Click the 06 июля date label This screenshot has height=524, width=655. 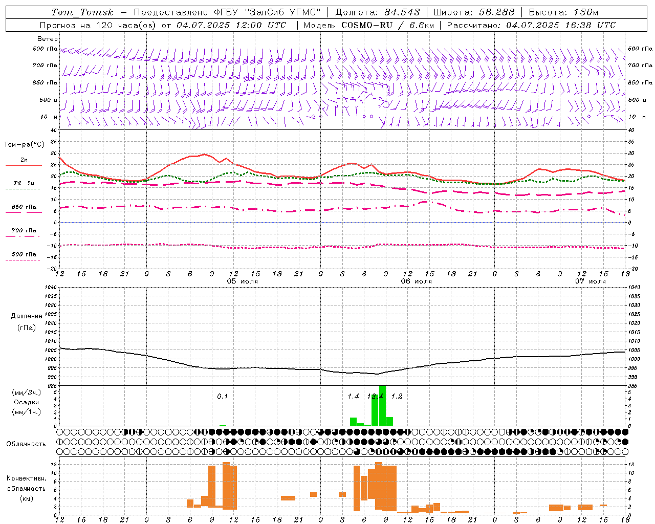[x=417, y=281]
